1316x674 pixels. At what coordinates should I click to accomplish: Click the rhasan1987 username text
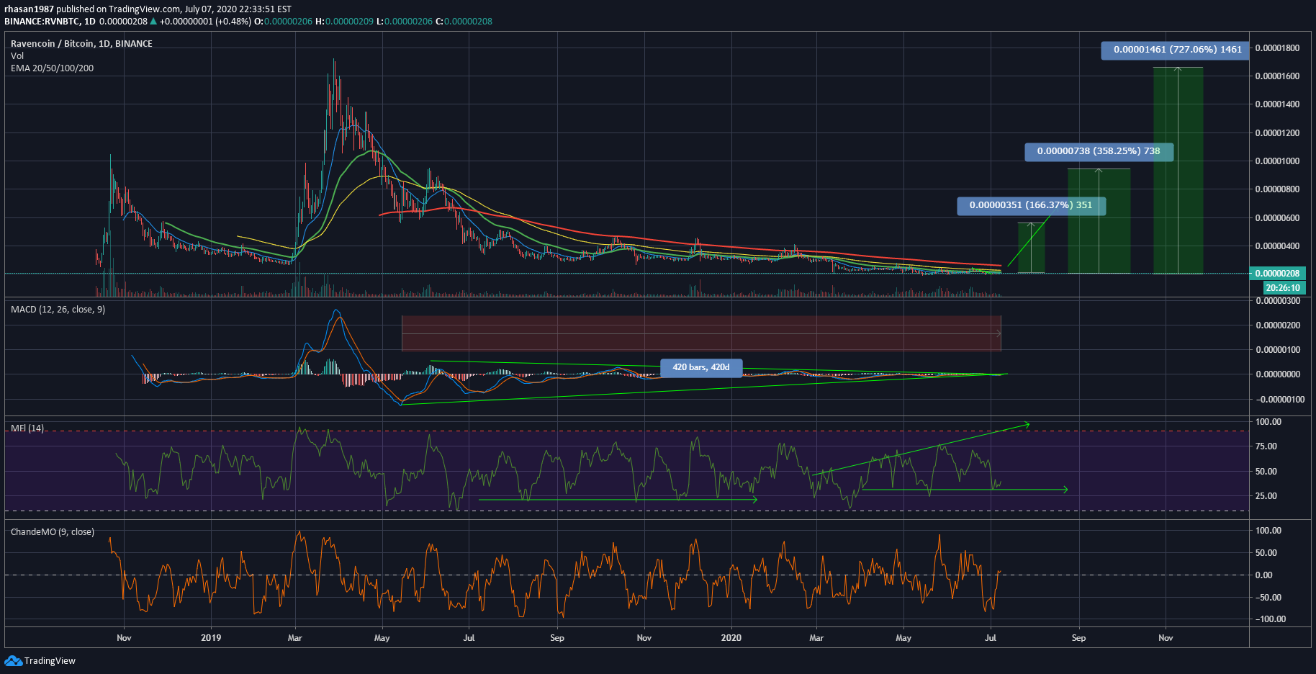(x=29, y=9)
